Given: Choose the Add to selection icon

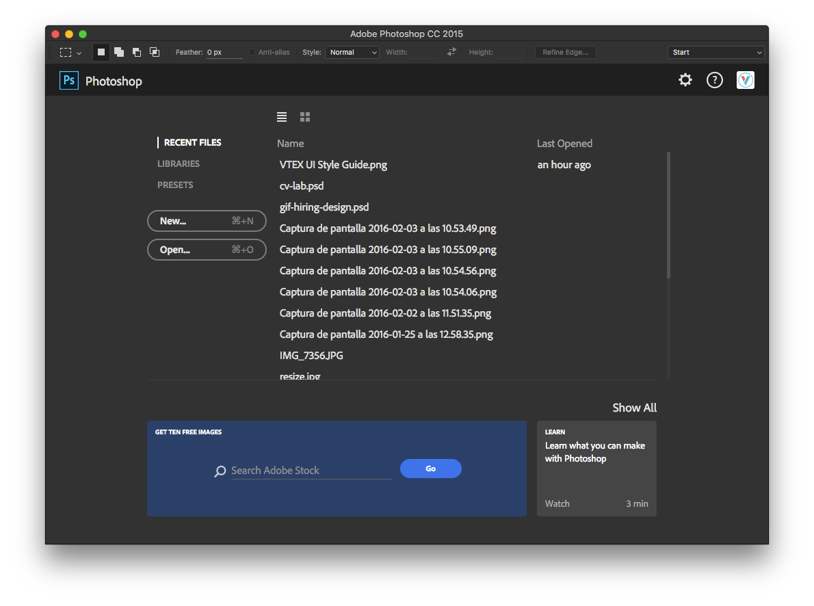Looking at the screenshot, I should coord(119,52).
